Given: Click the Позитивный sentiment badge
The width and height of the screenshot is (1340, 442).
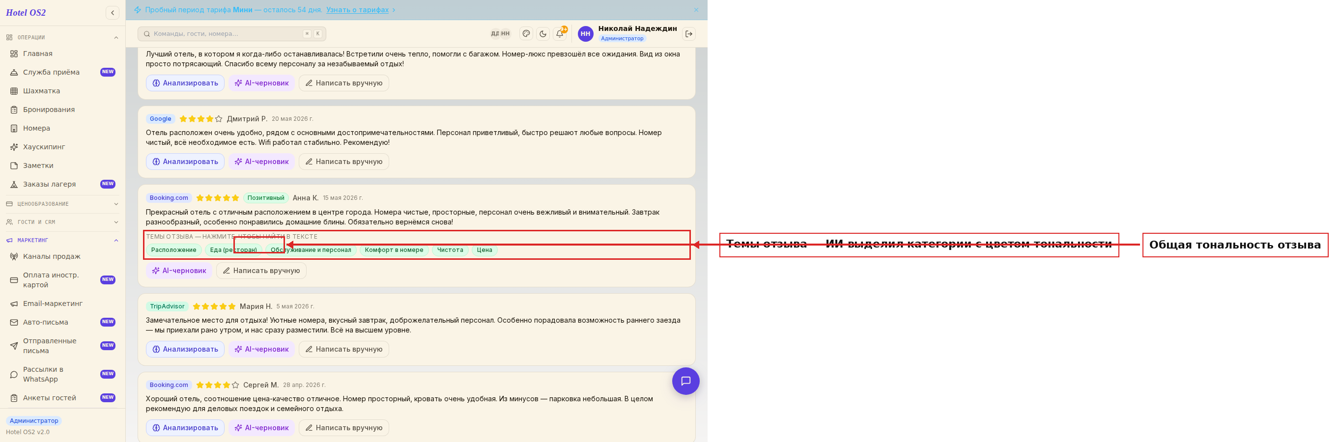Looking at the screenshot, I should tap(266, 198).
